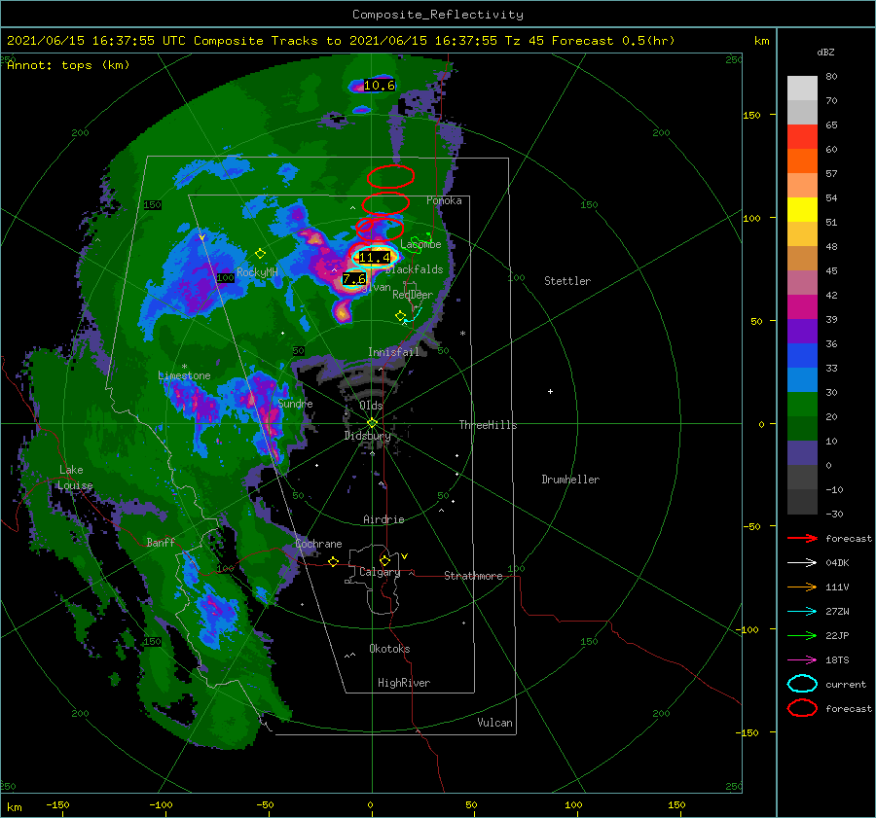Image resolution: width=876 pixels, height=818 pixels.
Task: Click the cyan 'current' ellipse legend icon
Action: click(802, 684)
